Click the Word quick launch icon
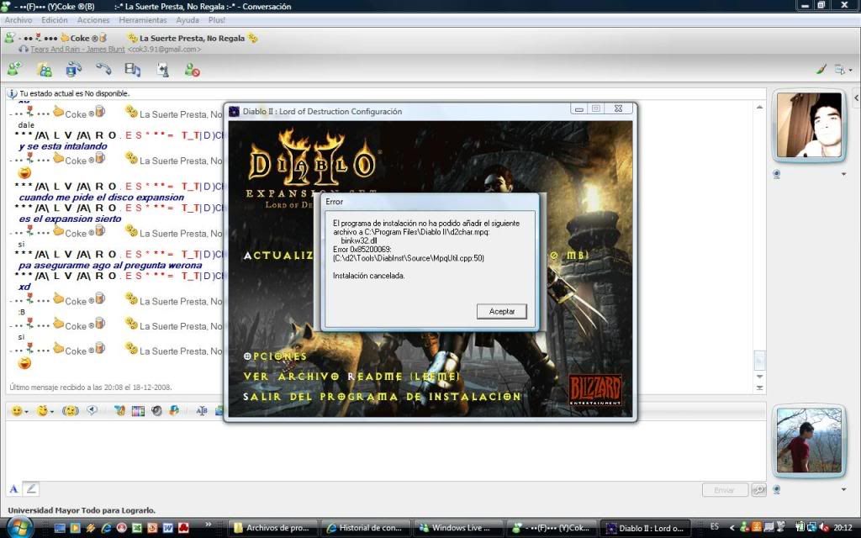 (168, 528)
